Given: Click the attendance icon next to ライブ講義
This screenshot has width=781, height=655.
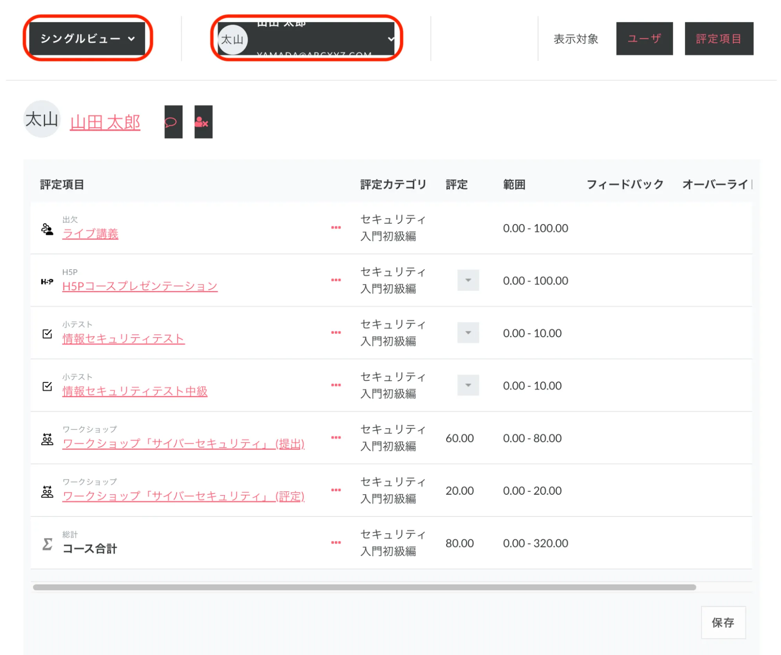Looking at the screenshot, I should pyautogui.click(x=47, y=229).
